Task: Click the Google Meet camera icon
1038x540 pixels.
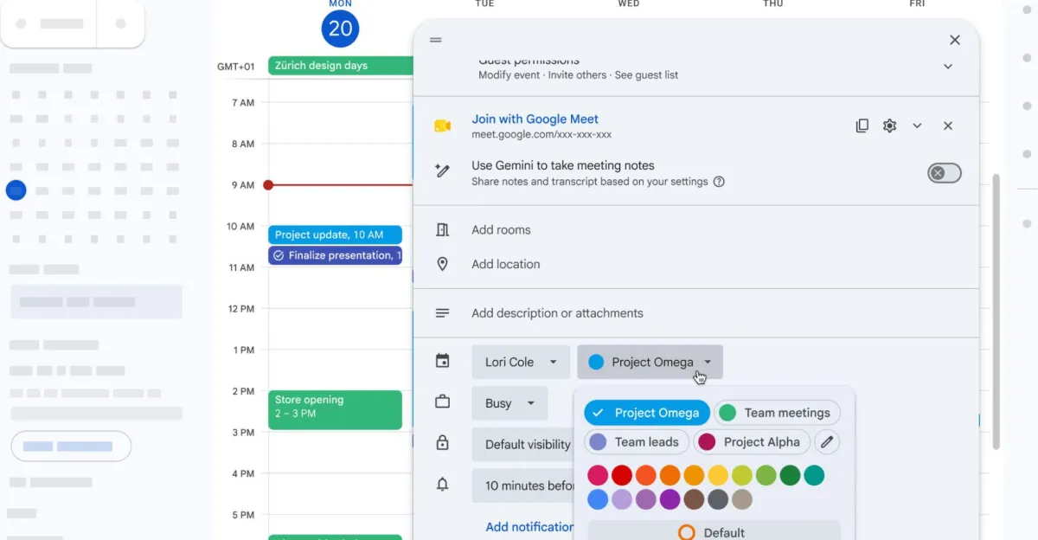Action: (443, 126)
